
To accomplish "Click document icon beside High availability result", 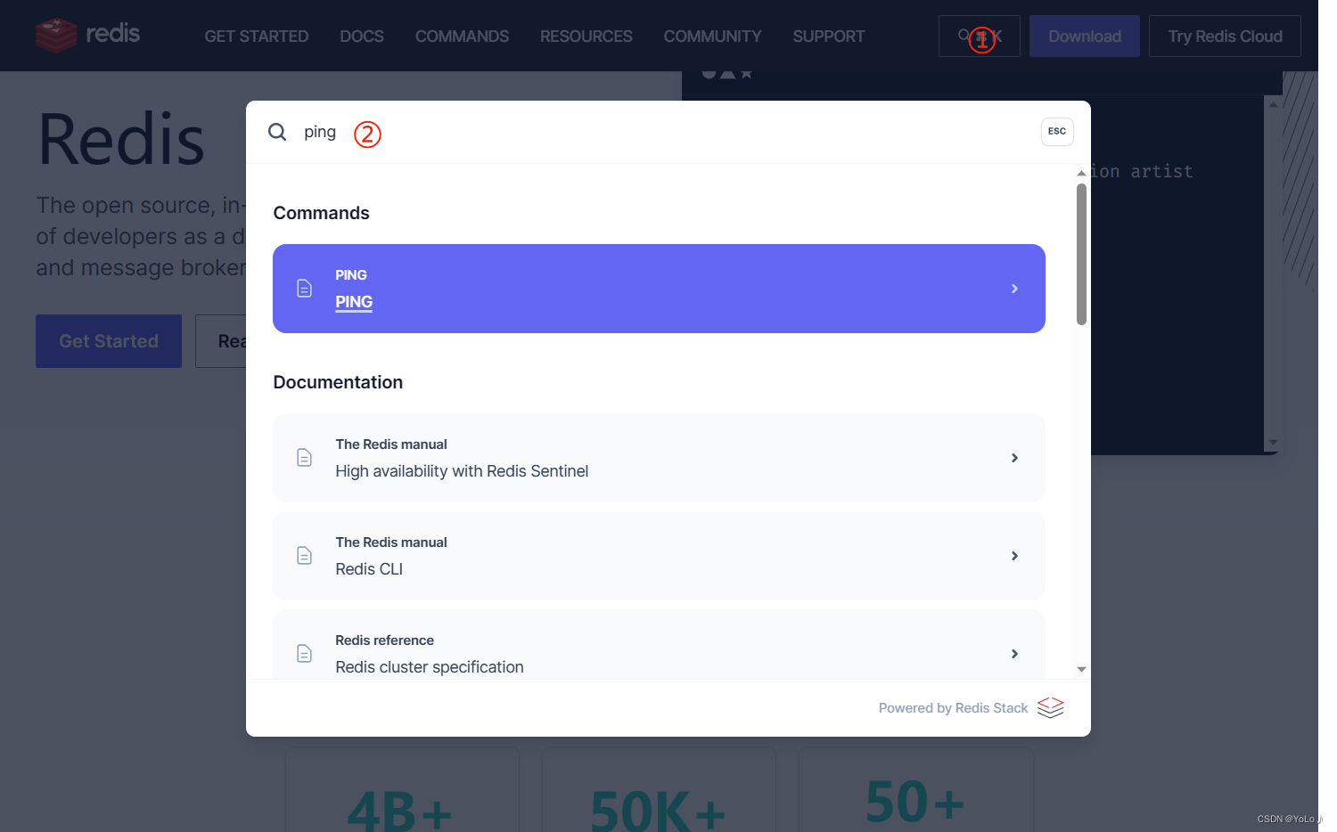I will click(304, 458).
